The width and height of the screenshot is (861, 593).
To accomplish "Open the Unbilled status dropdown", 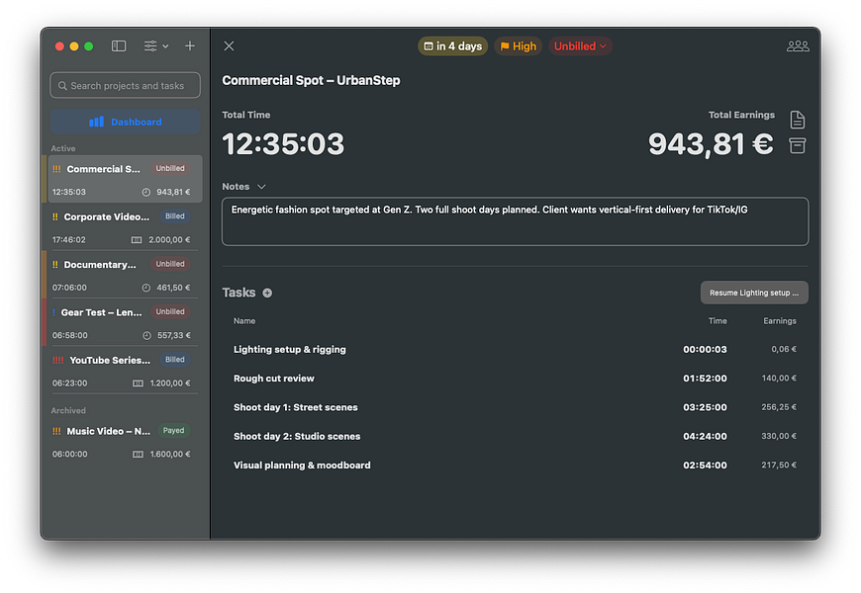I will 580,46.
